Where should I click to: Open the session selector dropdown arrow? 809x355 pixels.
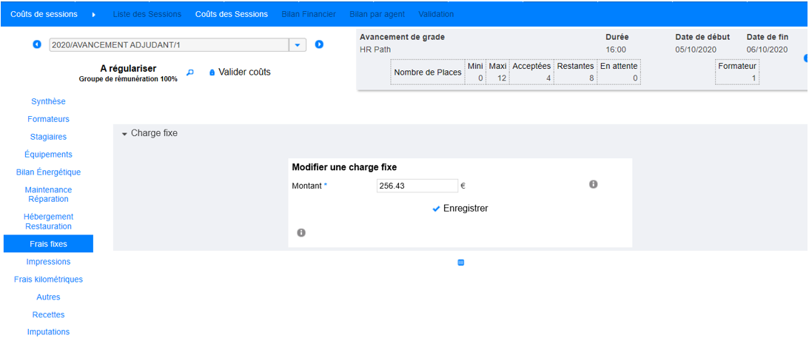click(297, 45)
